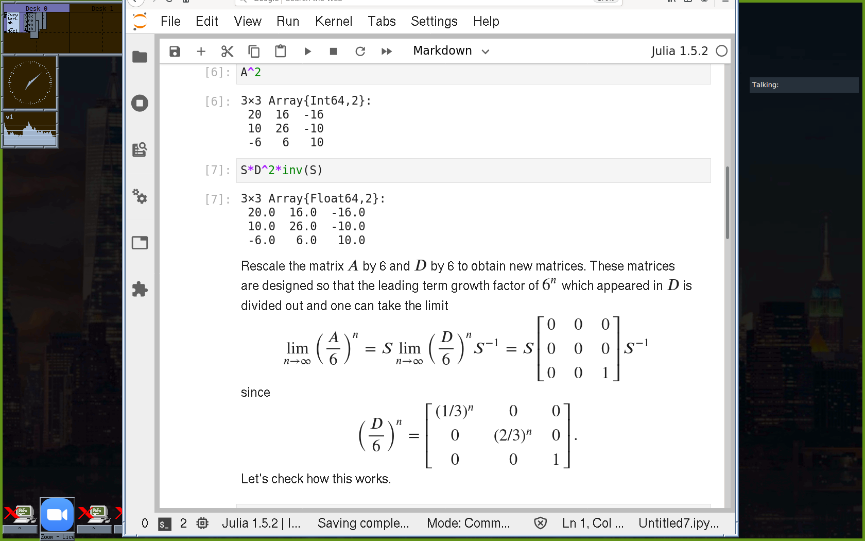Image resolution: width=865 pixels, height=541 pixels.
Task: Save the notebook with the disk icon
Action: tap(175, 51)
